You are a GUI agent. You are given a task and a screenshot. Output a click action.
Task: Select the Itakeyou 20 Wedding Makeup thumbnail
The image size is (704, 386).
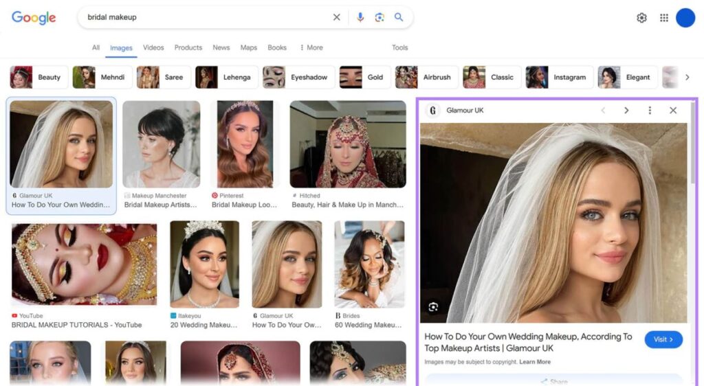point(204,264)
